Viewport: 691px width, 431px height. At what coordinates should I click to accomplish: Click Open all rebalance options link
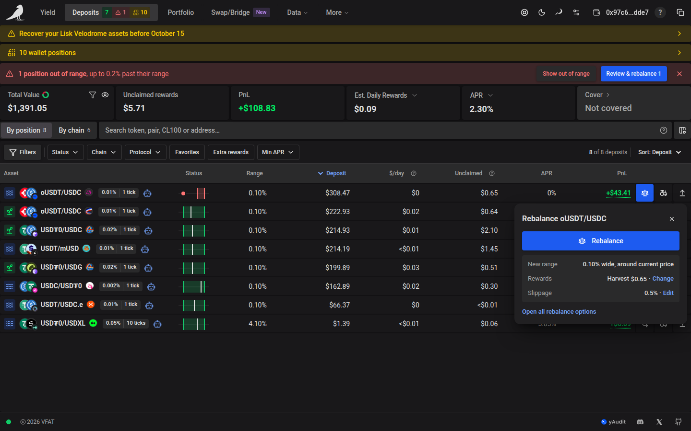pos(559,312)
